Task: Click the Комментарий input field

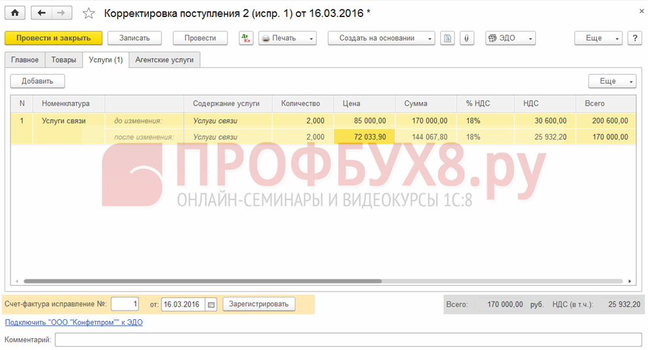Action: coord(348,339)
